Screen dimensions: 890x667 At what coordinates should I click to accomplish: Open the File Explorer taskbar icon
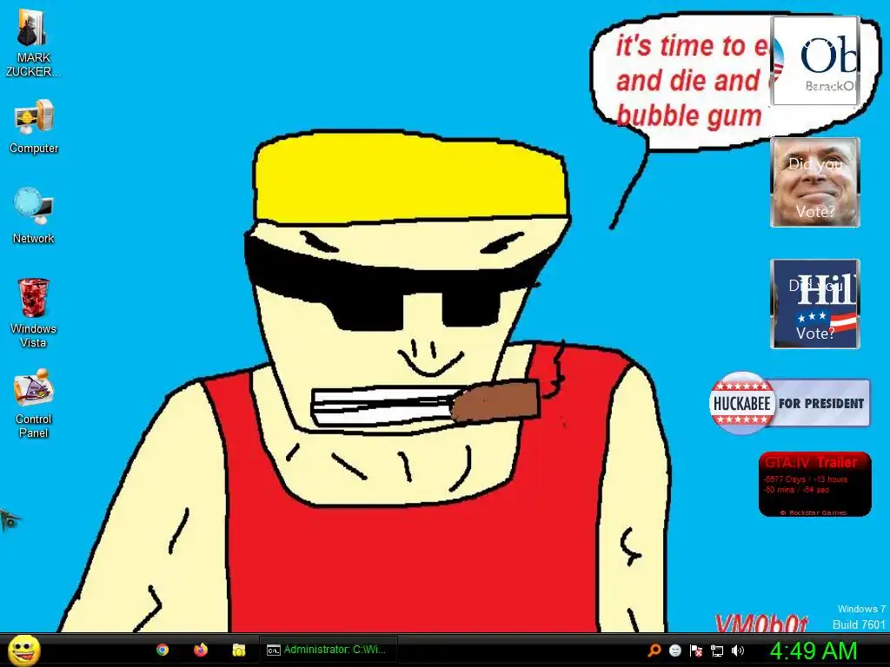[x=238, y=650]
